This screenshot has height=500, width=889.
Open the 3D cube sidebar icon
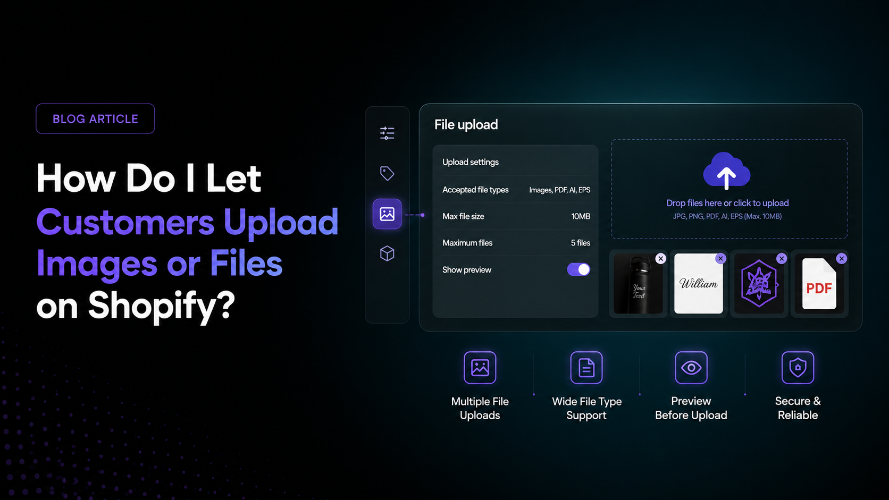point(387,253)
